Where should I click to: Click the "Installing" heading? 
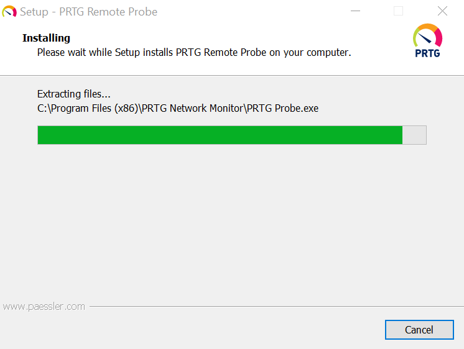click(46, 38)
